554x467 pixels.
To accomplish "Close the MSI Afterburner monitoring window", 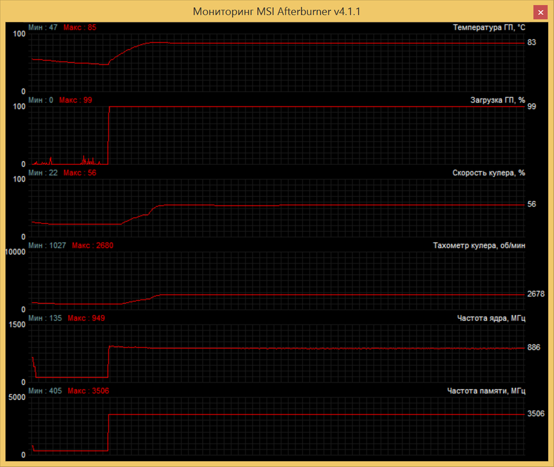I will click(x=541, y=12).
